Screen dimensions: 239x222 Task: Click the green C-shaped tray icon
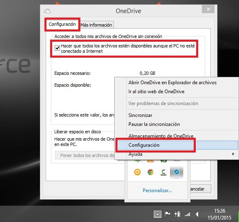coord(164,172)
